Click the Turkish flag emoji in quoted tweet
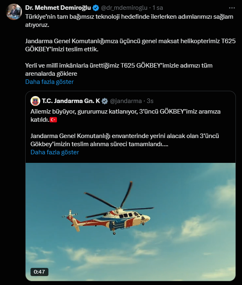This screenshot has width=242, height=285. (x=53, y=120)
